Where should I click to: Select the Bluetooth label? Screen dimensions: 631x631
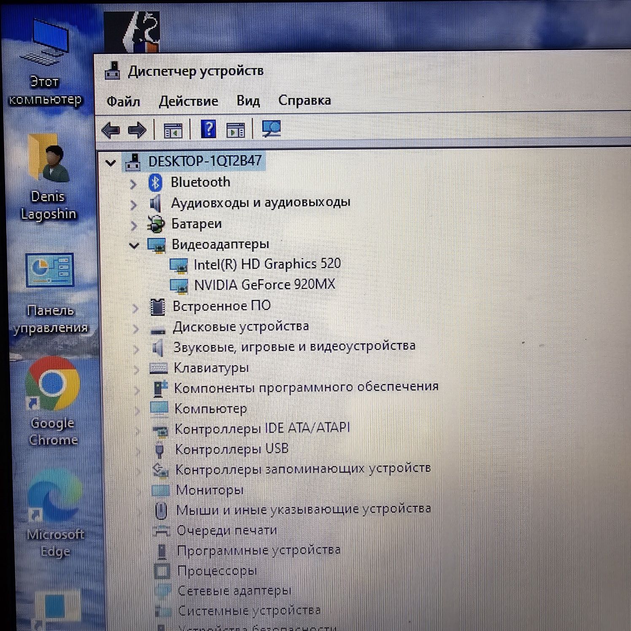(x=200, y=182)
